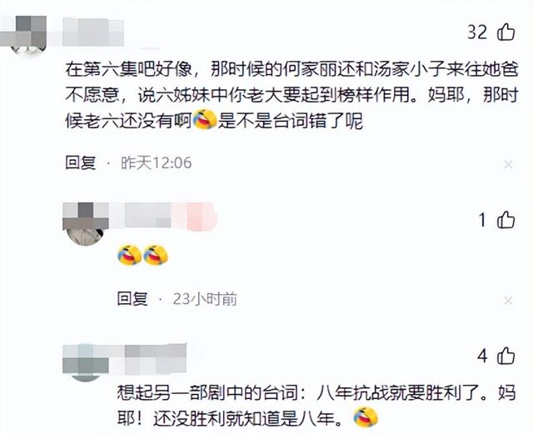Like the top comment with 32 likes
533x434 pixels.
[506, 32]
